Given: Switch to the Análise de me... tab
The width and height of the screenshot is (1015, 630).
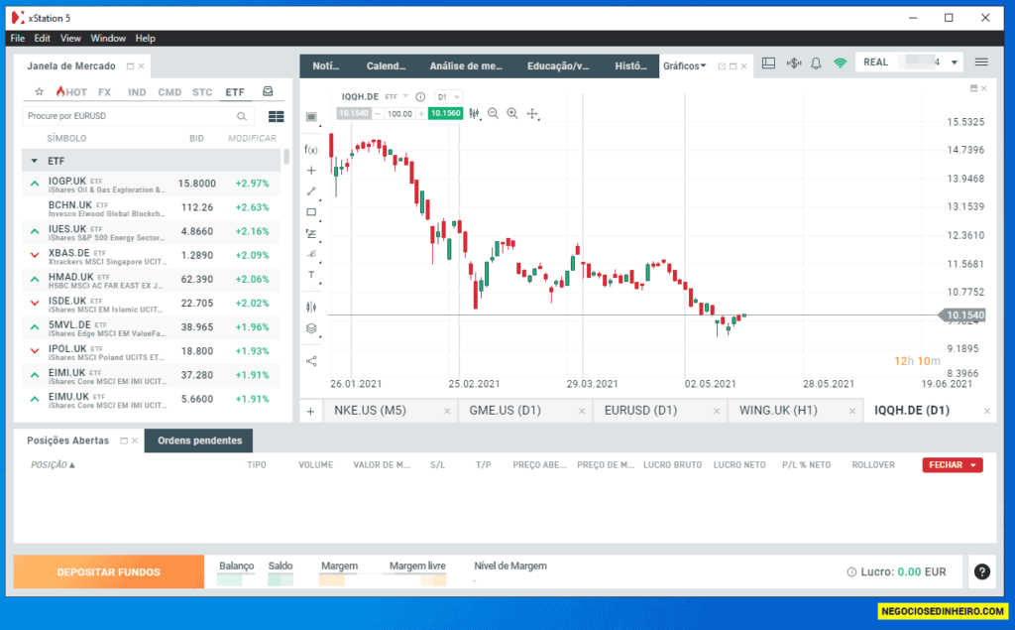Looking at the screenshot, I should click(x=466, y=66).
